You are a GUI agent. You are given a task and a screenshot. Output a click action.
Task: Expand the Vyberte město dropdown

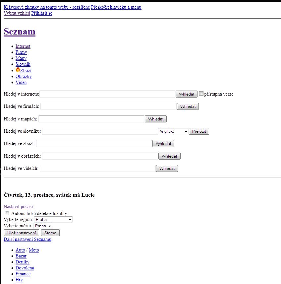(x=43, y=226)
